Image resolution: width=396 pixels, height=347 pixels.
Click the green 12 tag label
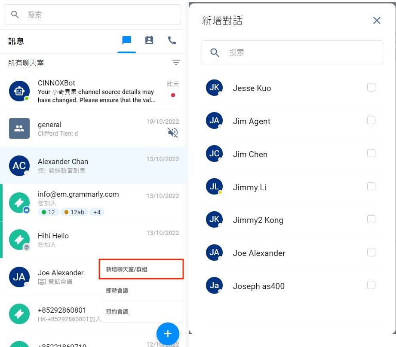tap(49, 212)
